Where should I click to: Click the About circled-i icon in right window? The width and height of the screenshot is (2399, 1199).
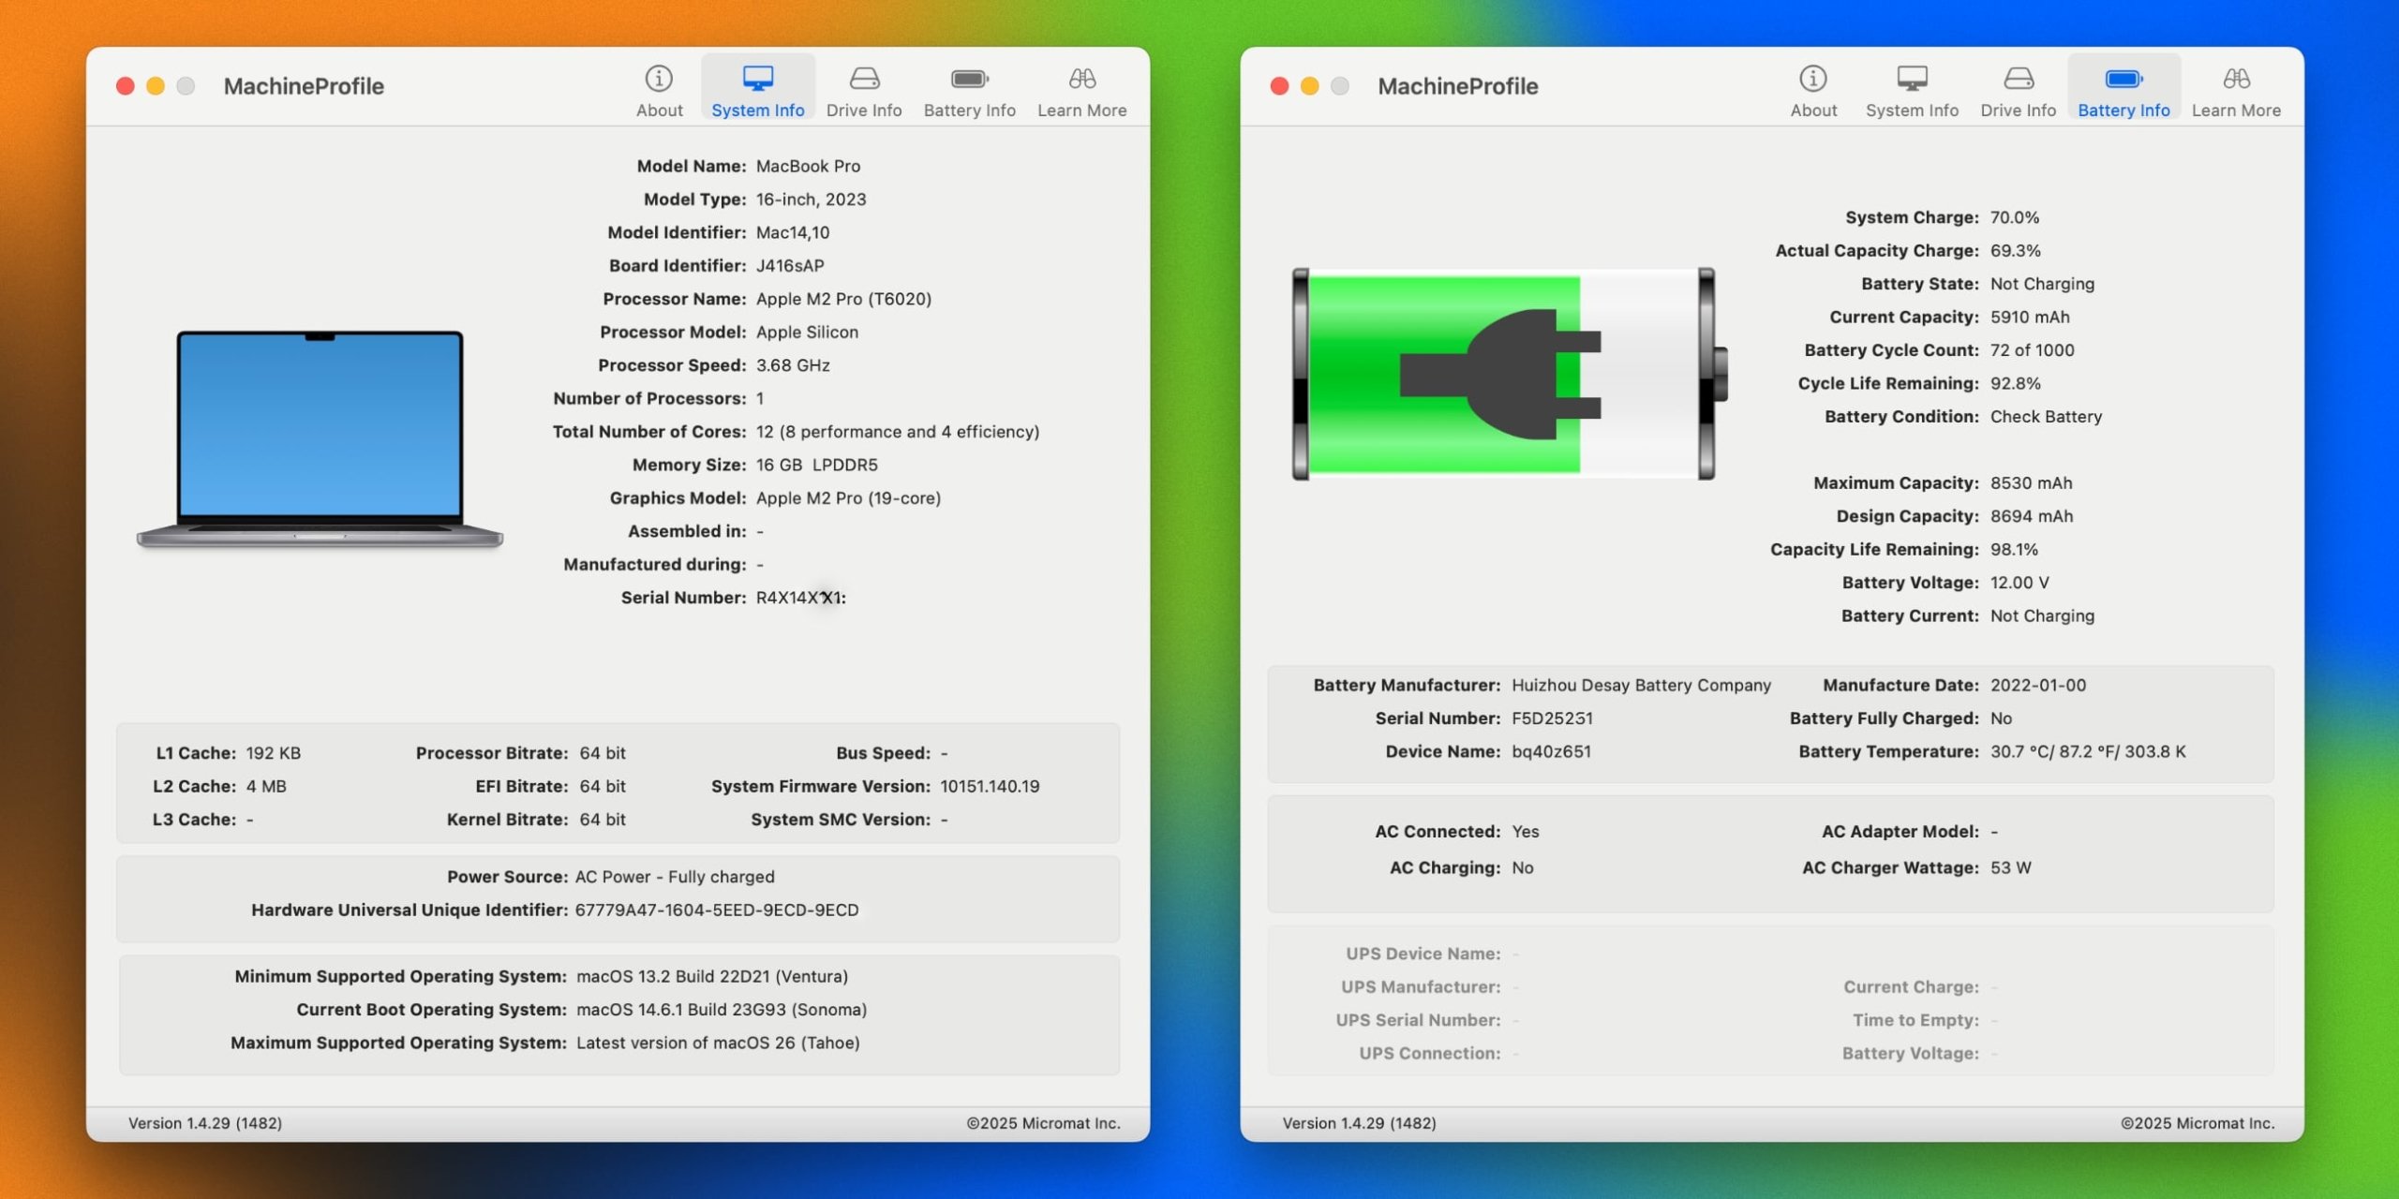click(1813, 78)
